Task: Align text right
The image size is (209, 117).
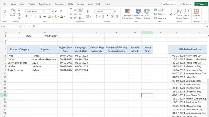Action: 80,14
